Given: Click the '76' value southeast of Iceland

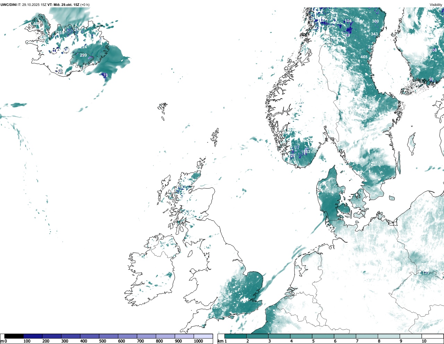Looking at the screenshot, I should pyautogui.click(x=105, y=75).
